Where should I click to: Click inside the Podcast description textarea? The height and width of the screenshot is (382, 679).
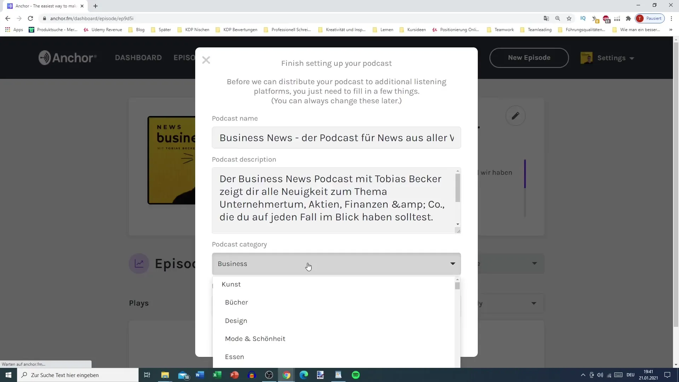coord(333,201)
